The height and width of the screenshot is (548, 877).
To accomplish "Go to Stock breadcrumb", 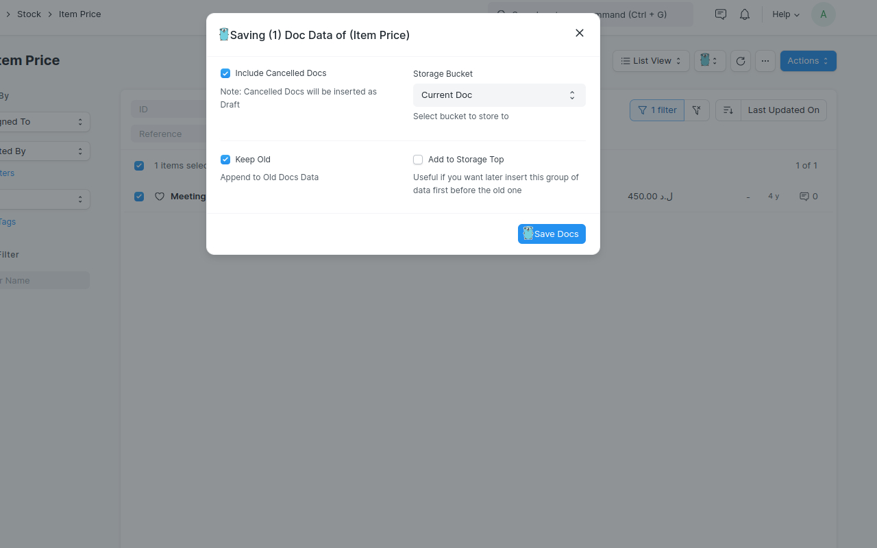I will (x=29, y=14).
